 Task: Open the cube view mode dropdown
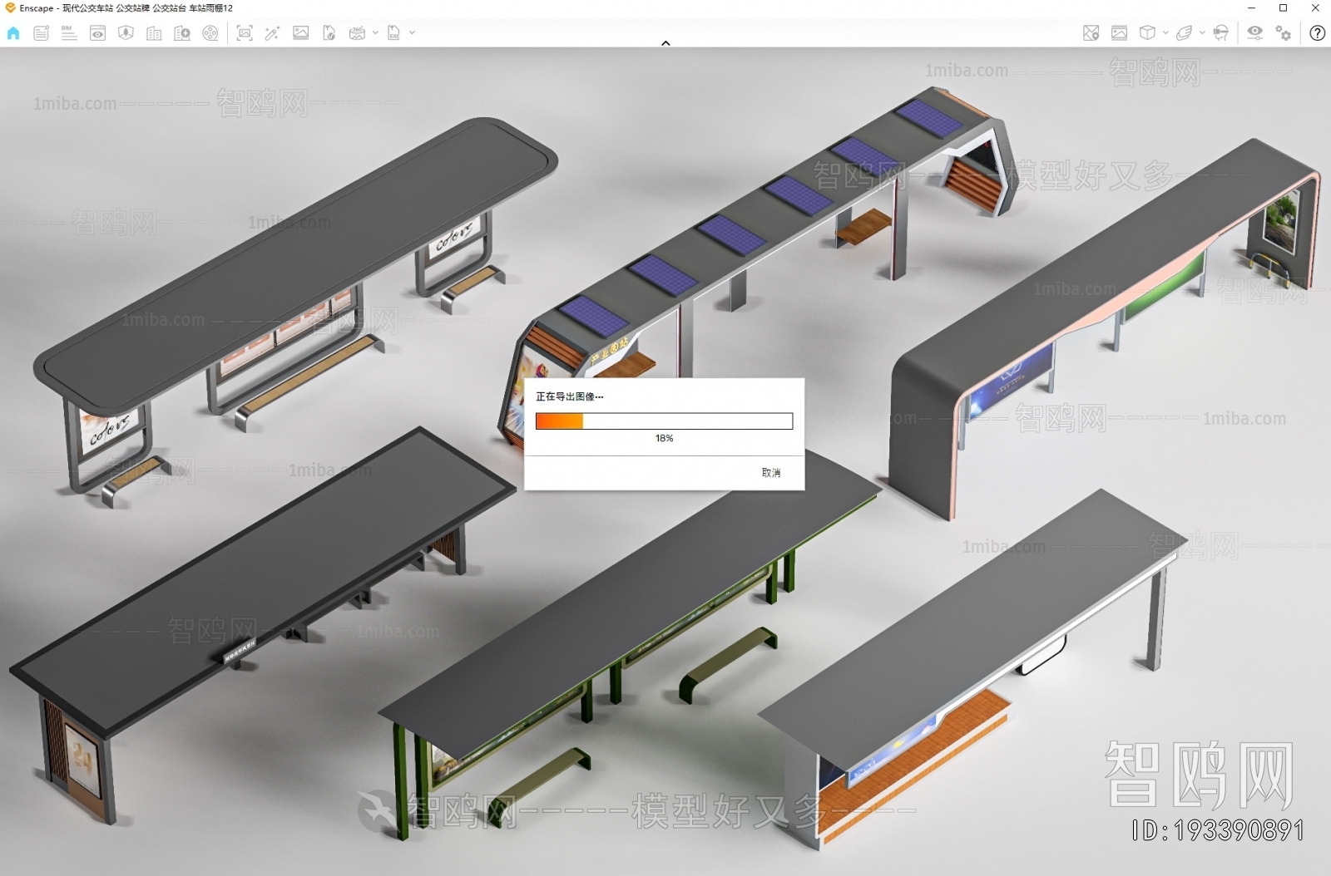tap(1165, 33)
